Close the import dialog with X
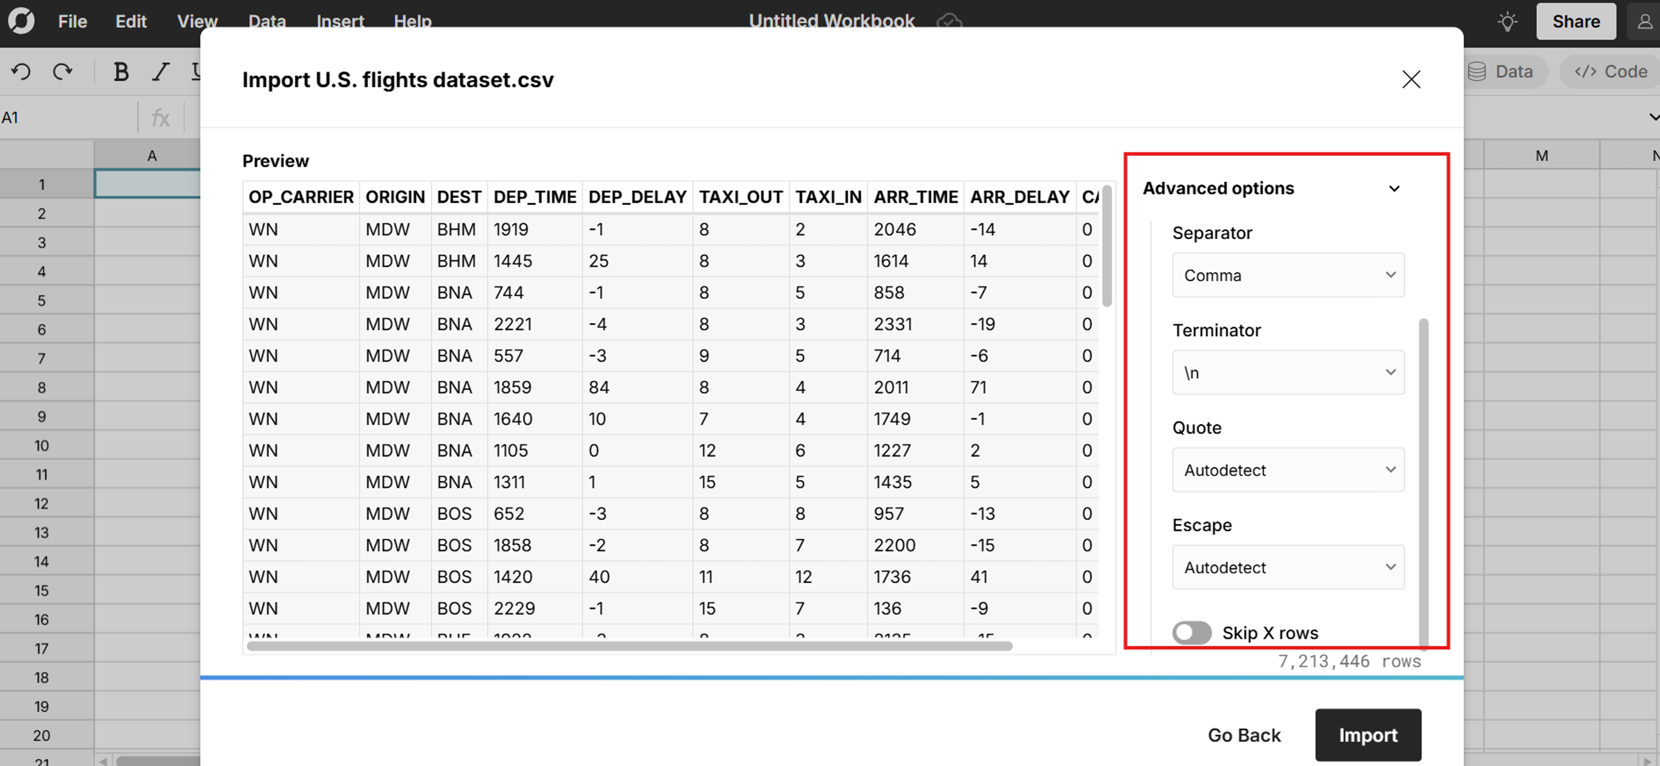The height and width of the screenshot is (766, 1660). tap(1410, 79)
